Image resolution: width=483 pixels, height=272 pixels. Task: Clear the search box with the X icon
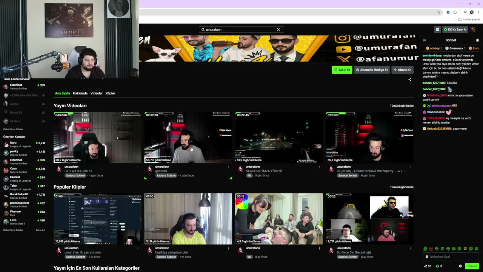point(278,29)
